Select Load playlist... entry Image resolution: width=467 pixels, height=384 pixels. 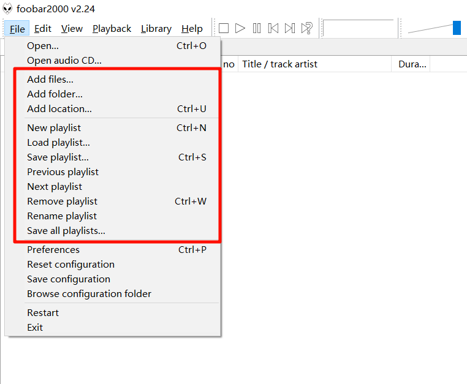pyautogui.click(x=113, y=143)
